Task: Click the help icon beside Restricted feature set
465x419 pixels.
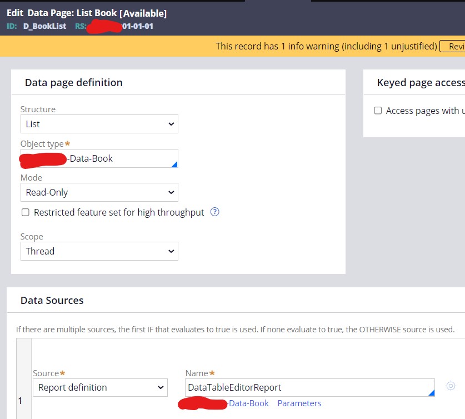Action: click(x=215, y=212)
